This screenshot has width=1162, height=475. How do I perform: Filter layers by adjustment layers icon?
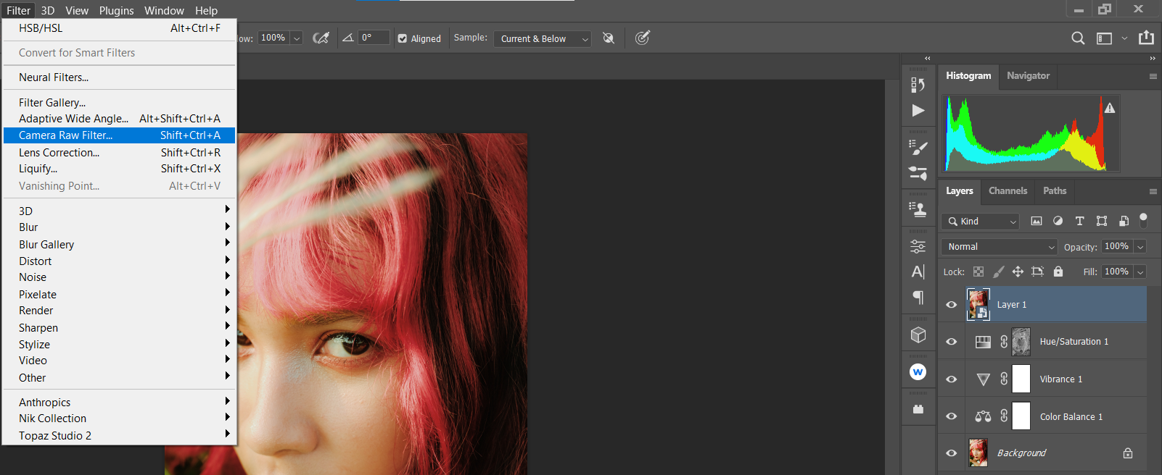[1058, 221]
